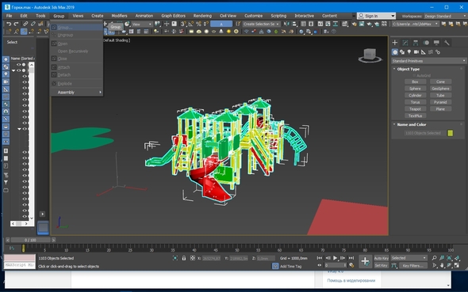
Task: Toggle the AutoGrid checkbox
Action: click(415, 76)
